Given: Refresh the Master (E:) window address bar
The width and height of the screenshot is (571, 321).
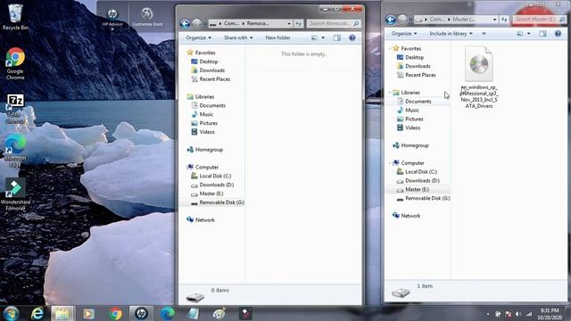Looking at the screenshot, I should [x=504, y=20].
